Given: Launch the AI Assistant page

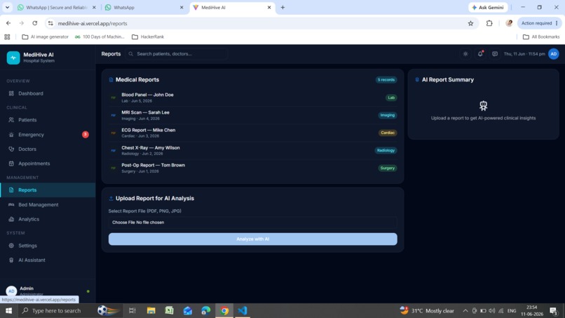Looking at the screenshot, I should (48, 260).
